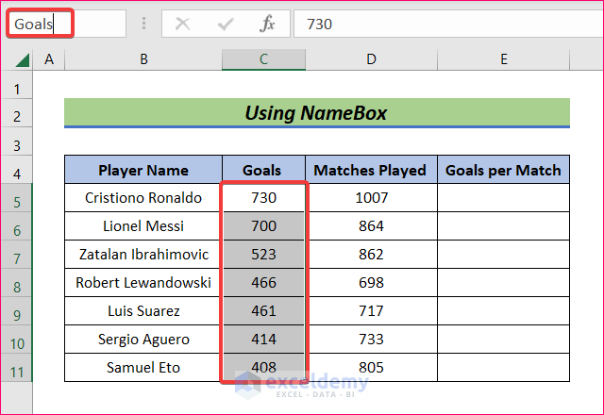Select column E header

[x=504, y=59]
